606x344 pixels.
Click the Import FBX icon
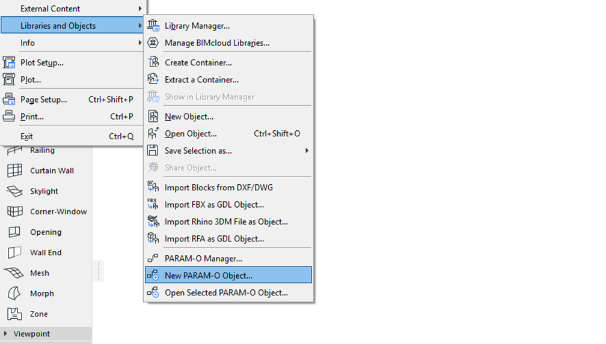pos(153,204)
